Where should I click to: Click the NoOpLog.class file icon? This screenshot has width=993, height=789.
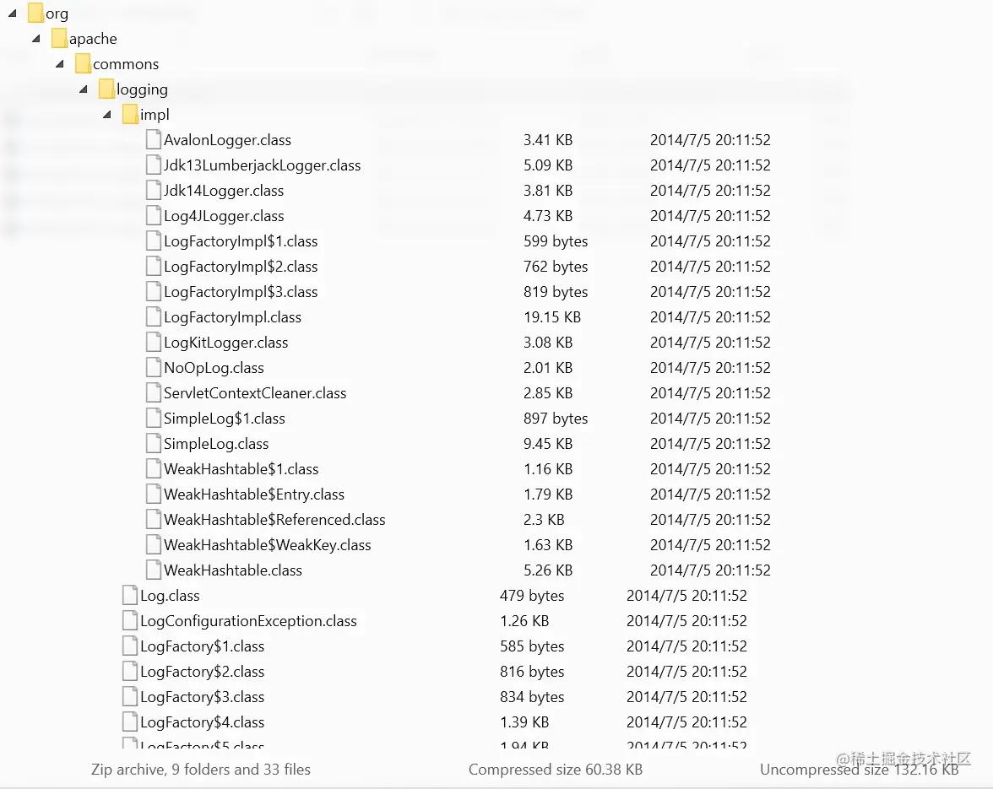(x=154, y=368)
